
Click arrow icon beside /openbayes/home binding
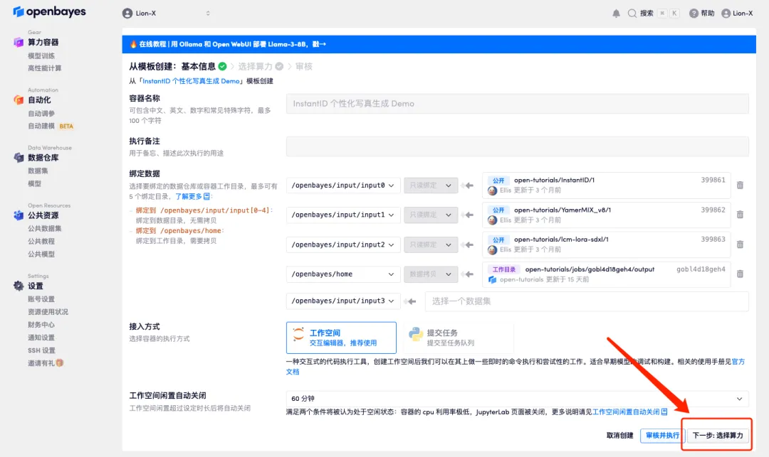click(x=469, y=274)
